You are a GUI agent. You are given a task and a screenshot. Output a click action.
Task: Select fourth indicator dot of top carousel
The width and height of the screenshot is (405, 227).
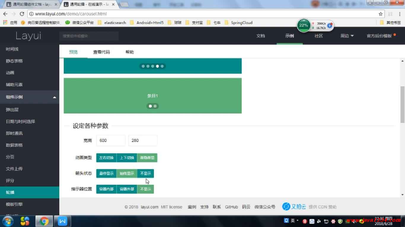[157, 66]
